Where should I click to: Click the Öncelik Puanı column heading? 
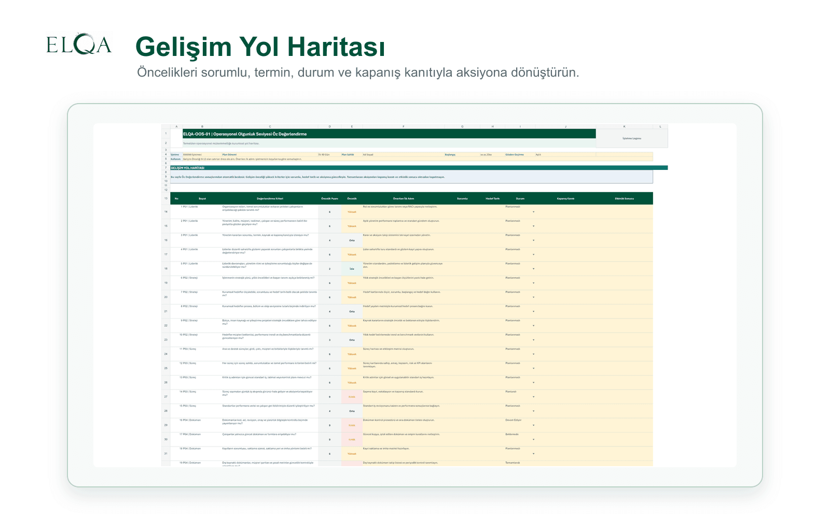coord(329,198)
